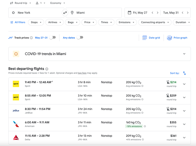Open All filters panel
Viewport: 196px width, 146px height.
(18, 22)
